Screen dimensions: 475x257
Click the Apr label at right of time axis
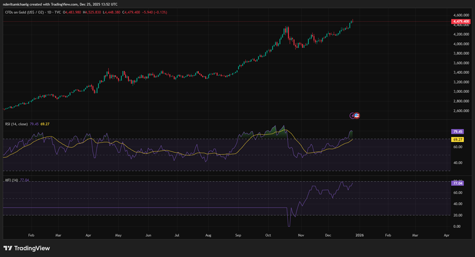pos(447,235)
